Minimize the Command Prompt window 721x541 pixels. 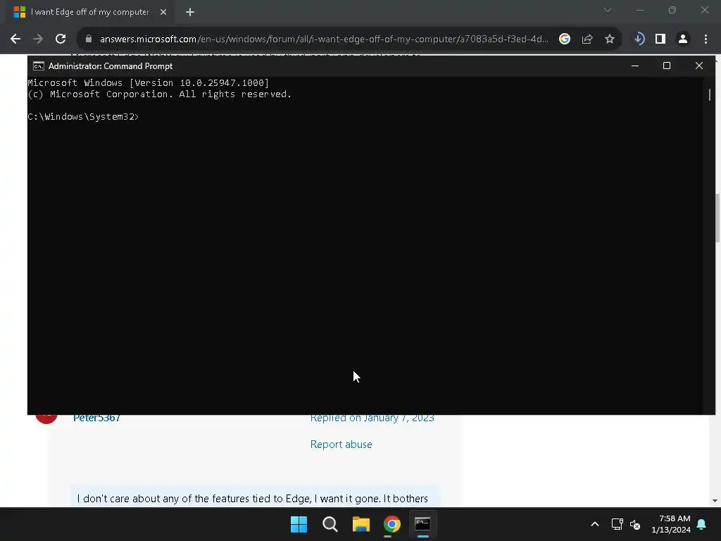[x=635, y=66]
